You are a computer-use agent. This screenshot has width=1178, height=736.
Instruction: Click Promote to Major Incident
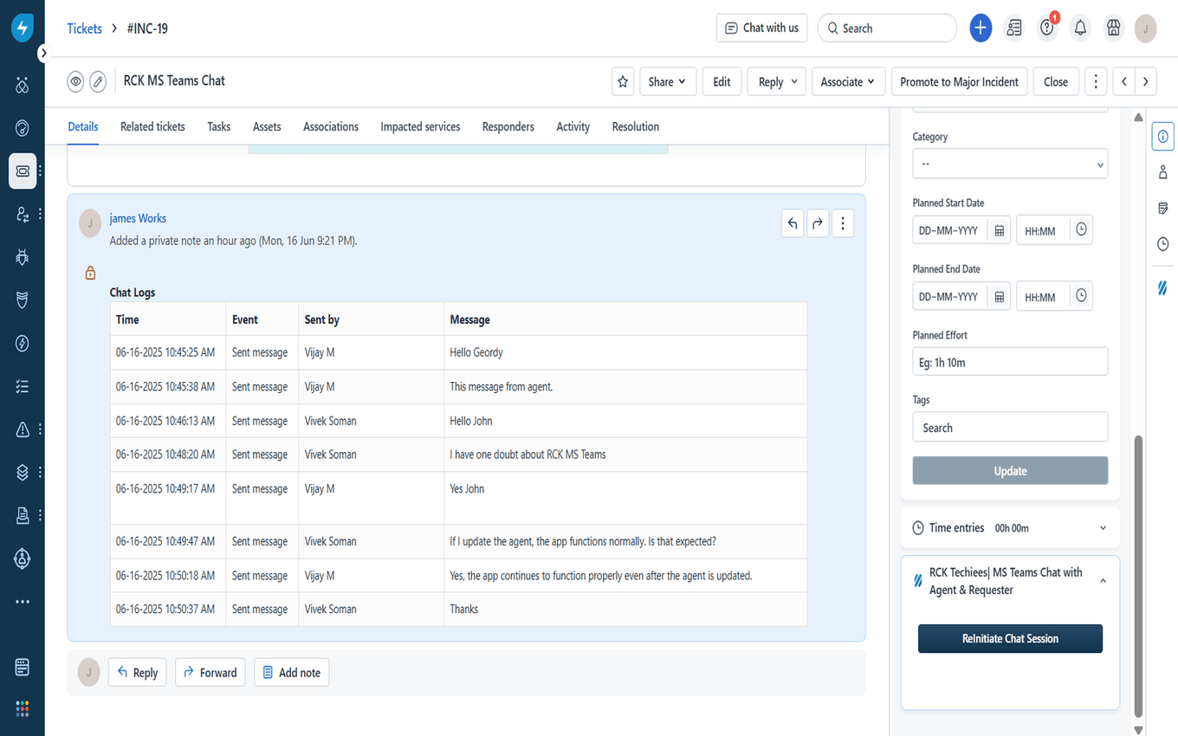tap(959, 81)
